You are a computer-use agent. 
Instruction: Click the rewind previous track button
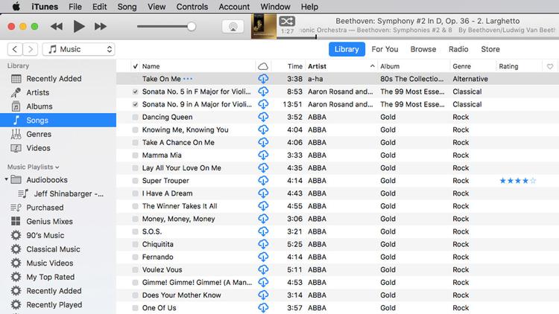(57, 26)
